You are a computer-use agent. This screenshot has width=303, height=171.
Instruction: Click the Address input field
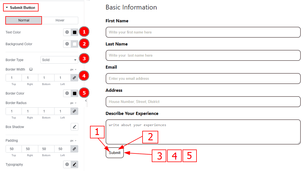click(x=203, y=102)
